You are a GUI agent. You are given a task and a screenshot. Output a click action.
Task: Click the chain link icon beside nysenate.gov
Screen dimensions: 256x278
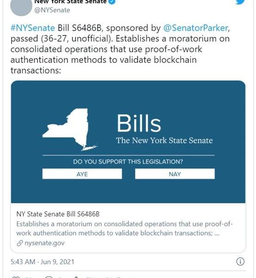point(20,243)
